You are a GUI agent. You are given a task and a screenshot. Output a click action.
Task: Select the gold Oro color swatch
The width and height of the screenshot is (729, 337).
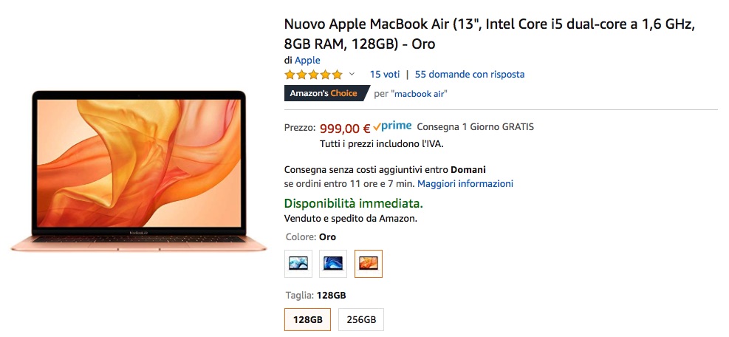tap(369, 263)
